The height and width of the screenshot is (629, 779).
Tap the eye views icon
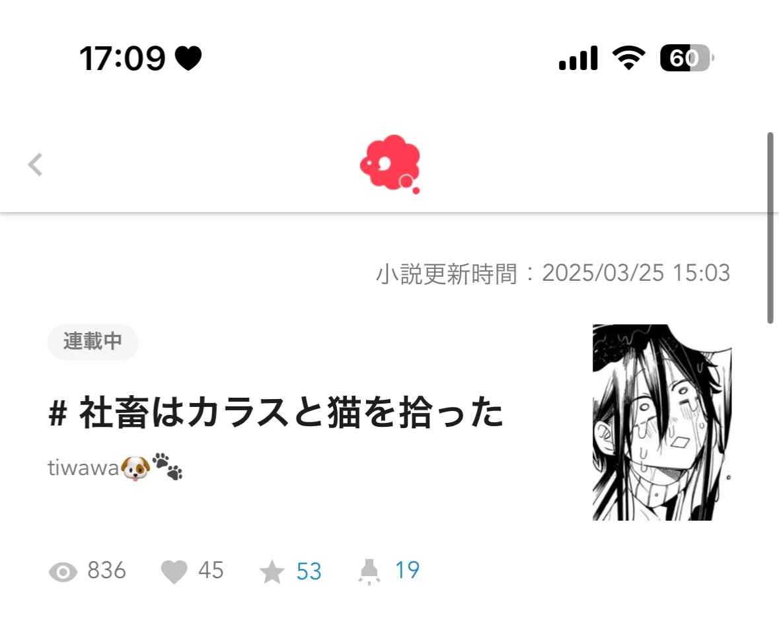coord(63,572)
